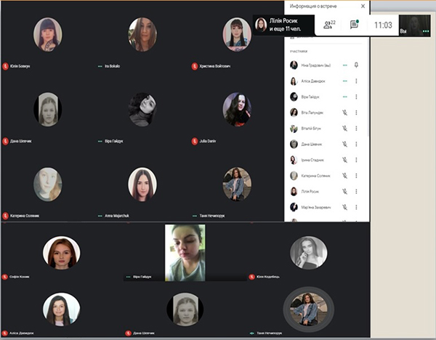Click the УЧАСТНИКИ section label

coord(299,52)
